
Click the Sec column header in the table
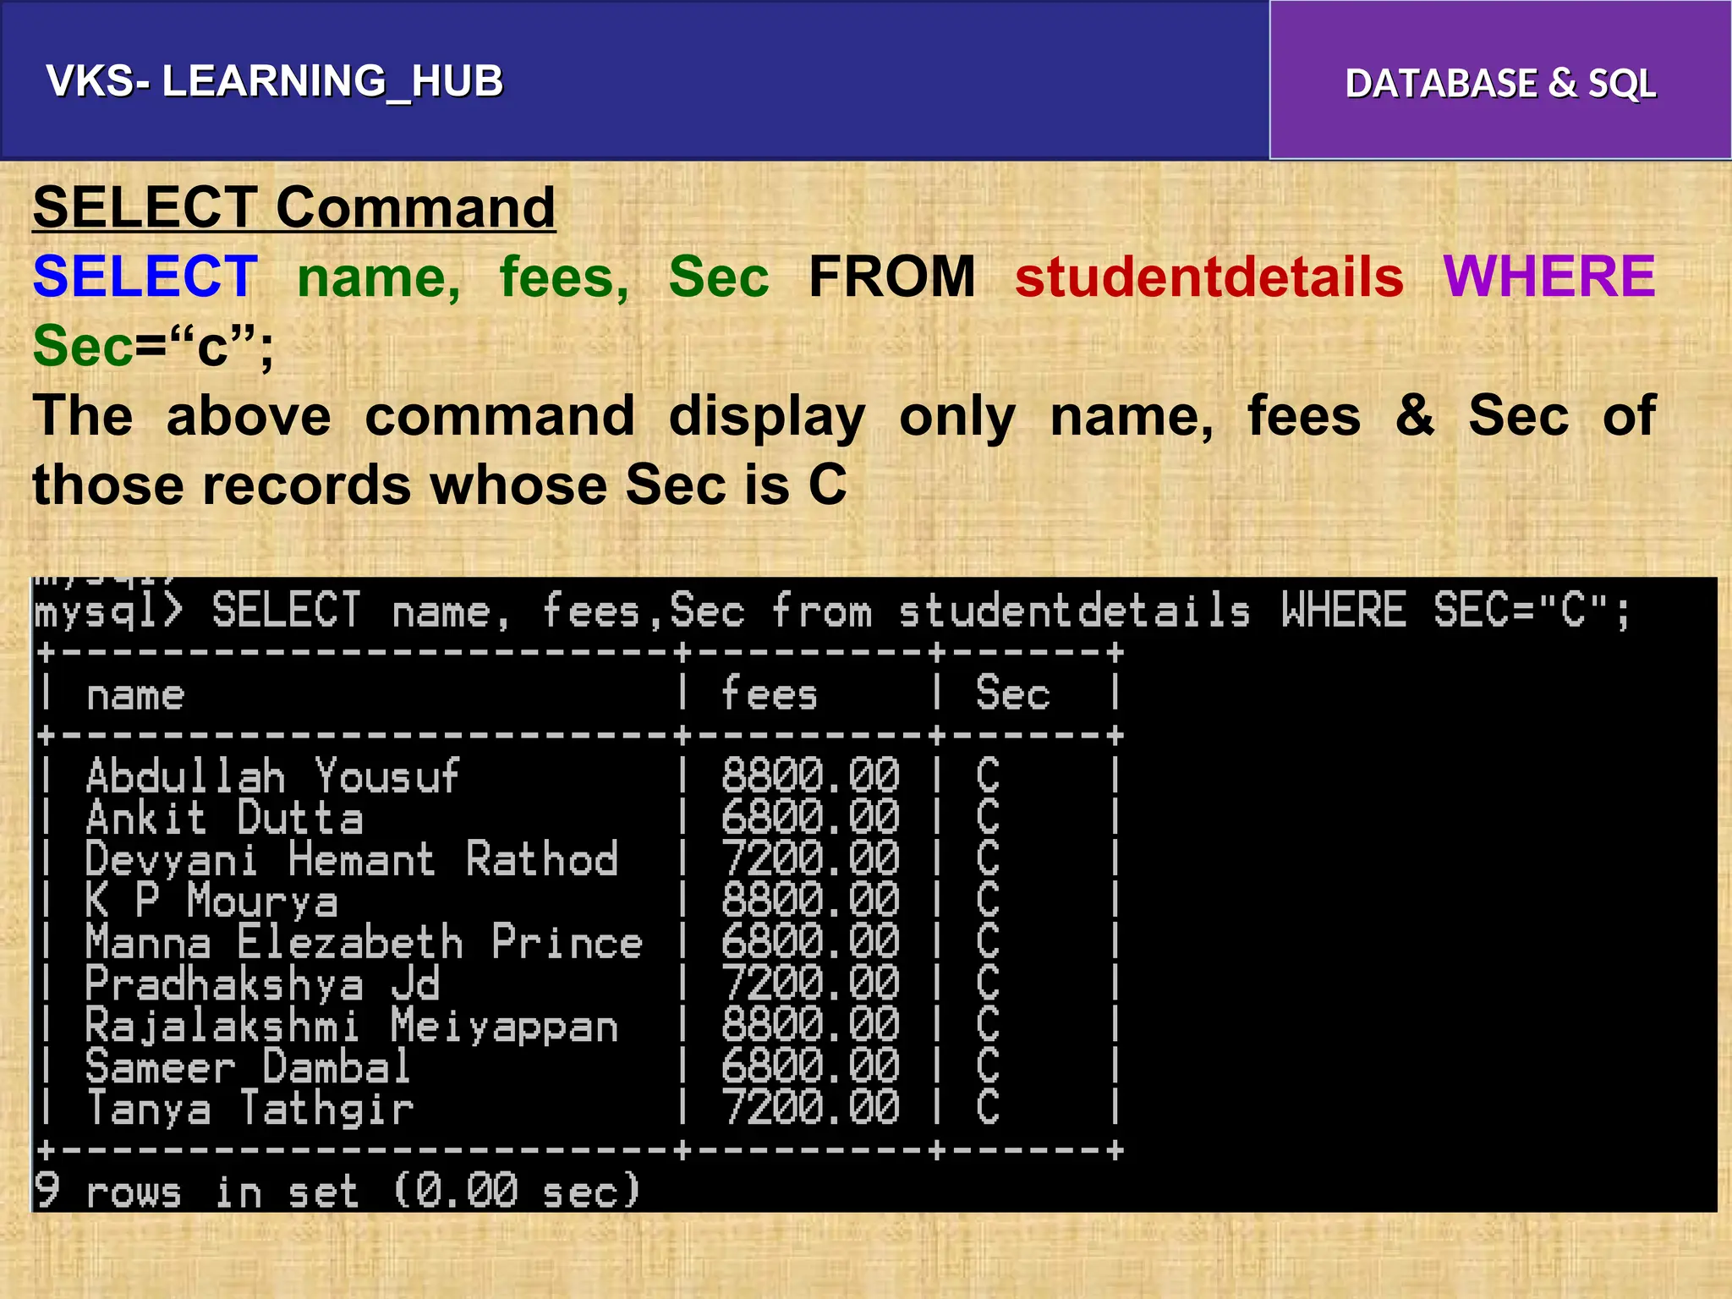1012,693
